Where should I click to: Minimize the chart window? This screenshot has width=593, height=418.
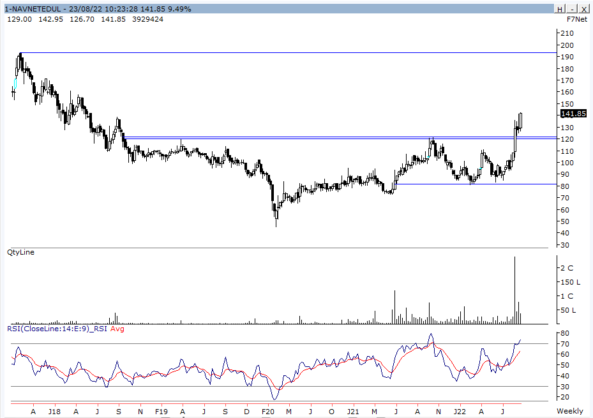click(x=572, y=9)
